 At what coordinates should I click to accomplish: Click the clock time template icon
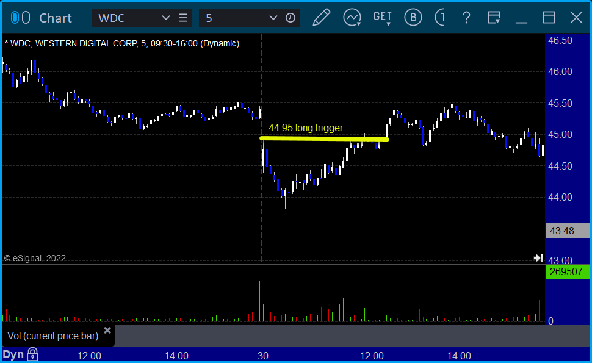[291, 18]
